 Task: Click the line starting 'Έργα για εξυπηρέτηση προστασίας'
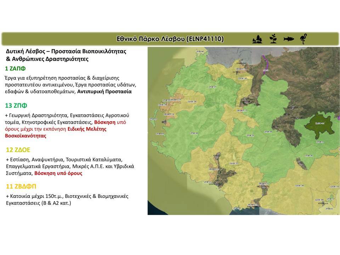pos(62,78)
